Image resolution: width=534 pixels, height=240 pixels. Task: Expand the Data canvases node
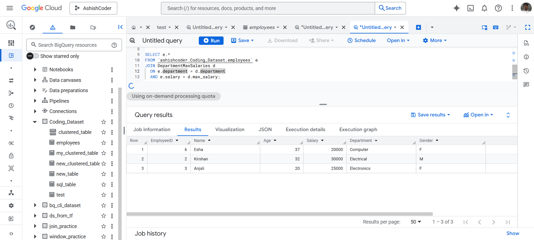point(35,80)
